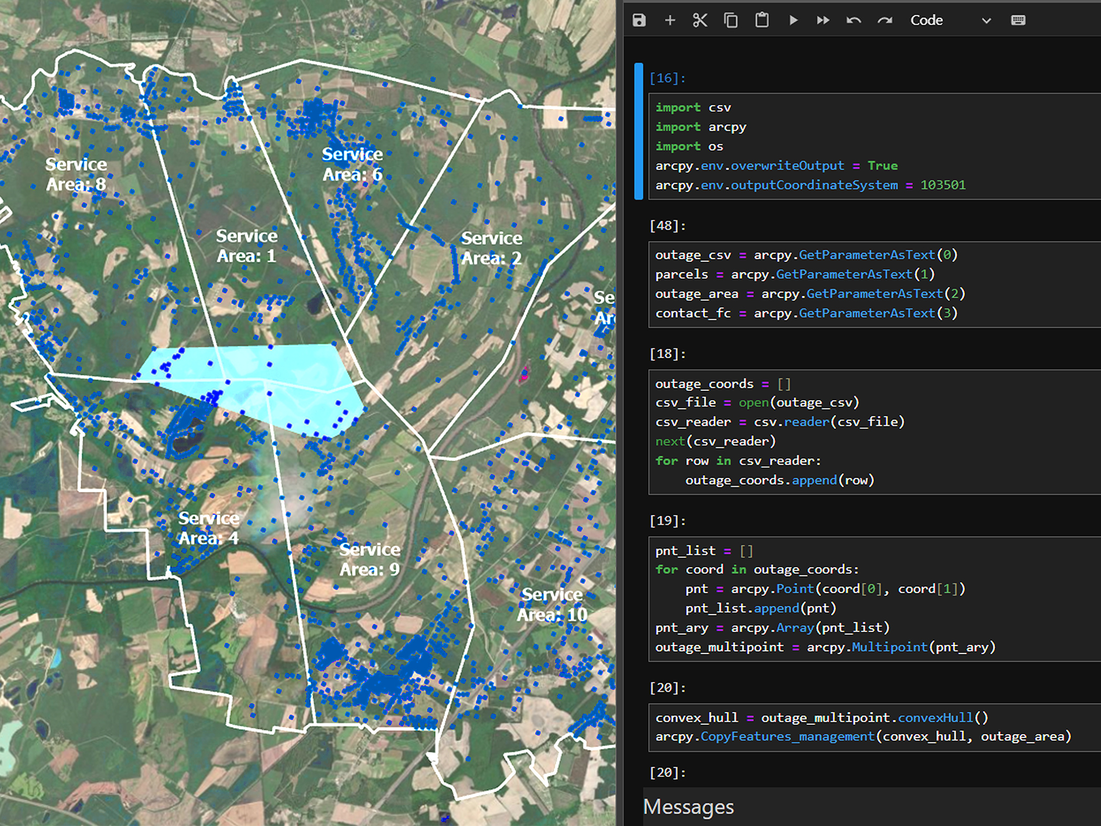Copy the current cell
Image resolution: width=1101 pixels, height=826 pixels.
[730, 20]
